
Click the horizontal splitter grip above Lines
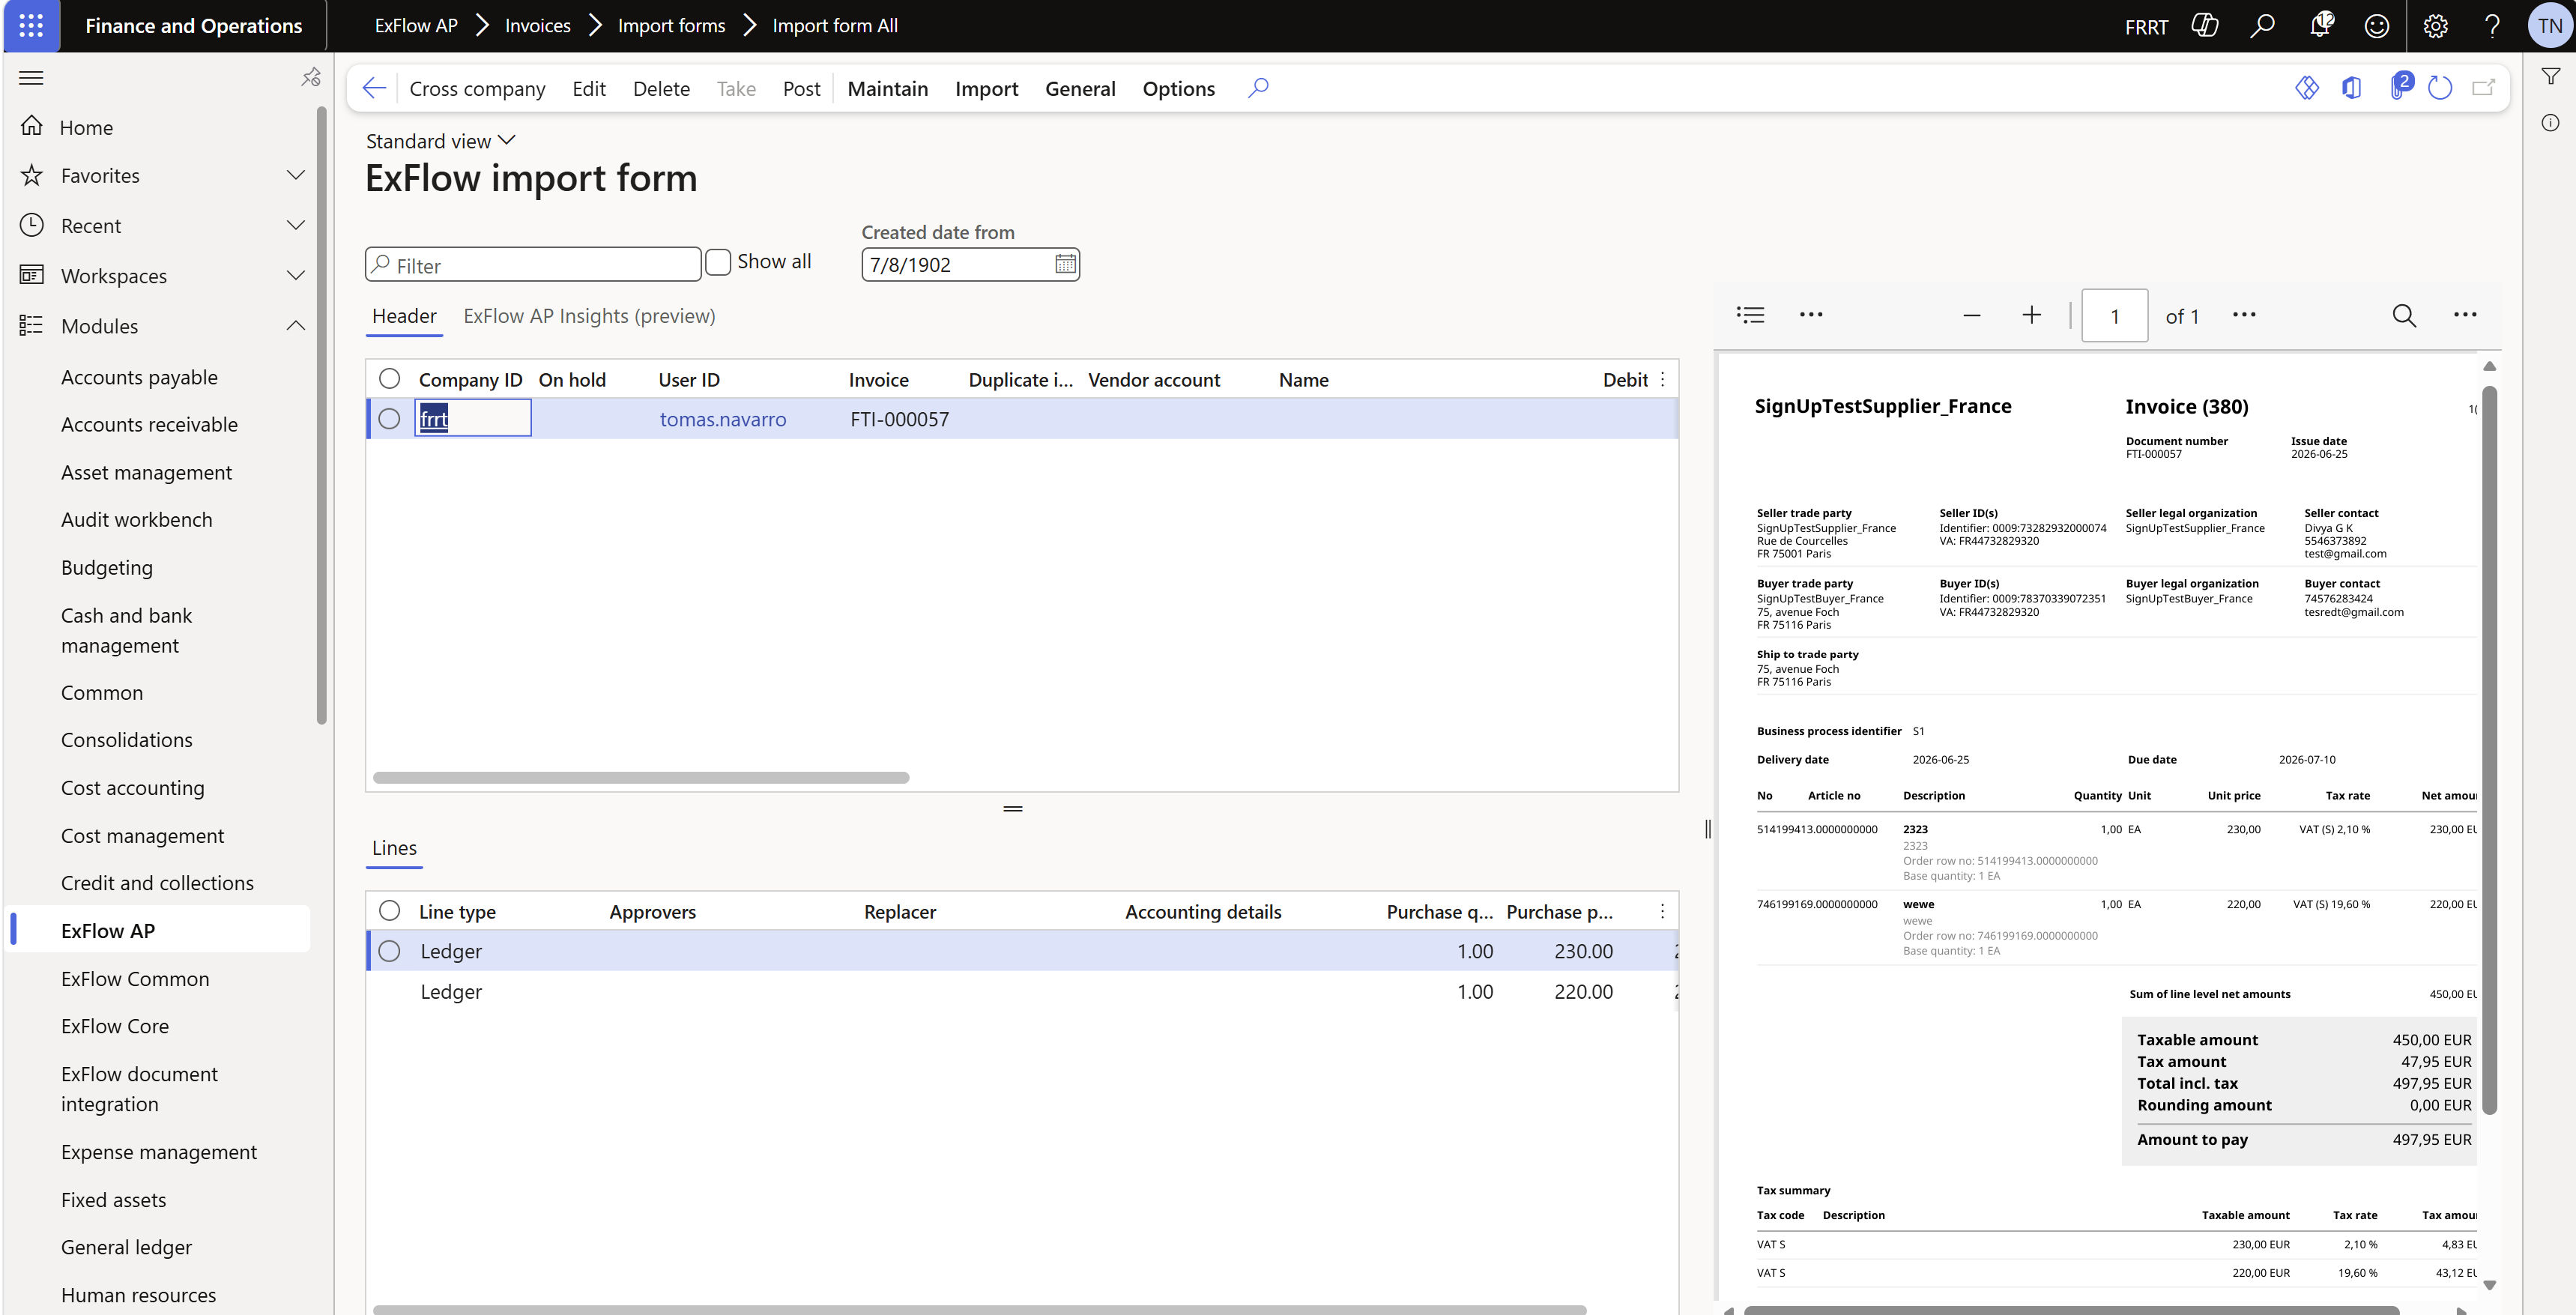[1012, 808]
